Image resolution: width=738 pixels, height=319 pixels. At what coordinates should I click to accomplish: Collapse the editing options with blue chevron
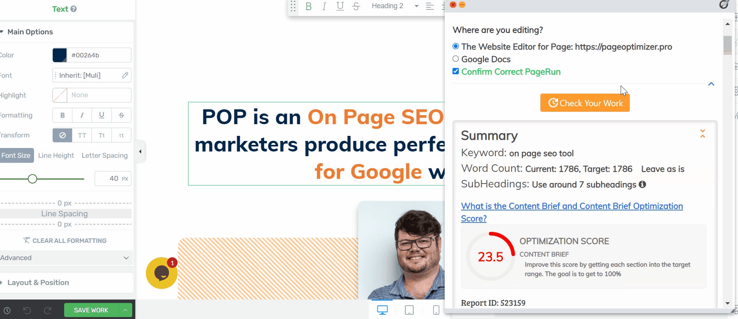pos(711,84)
